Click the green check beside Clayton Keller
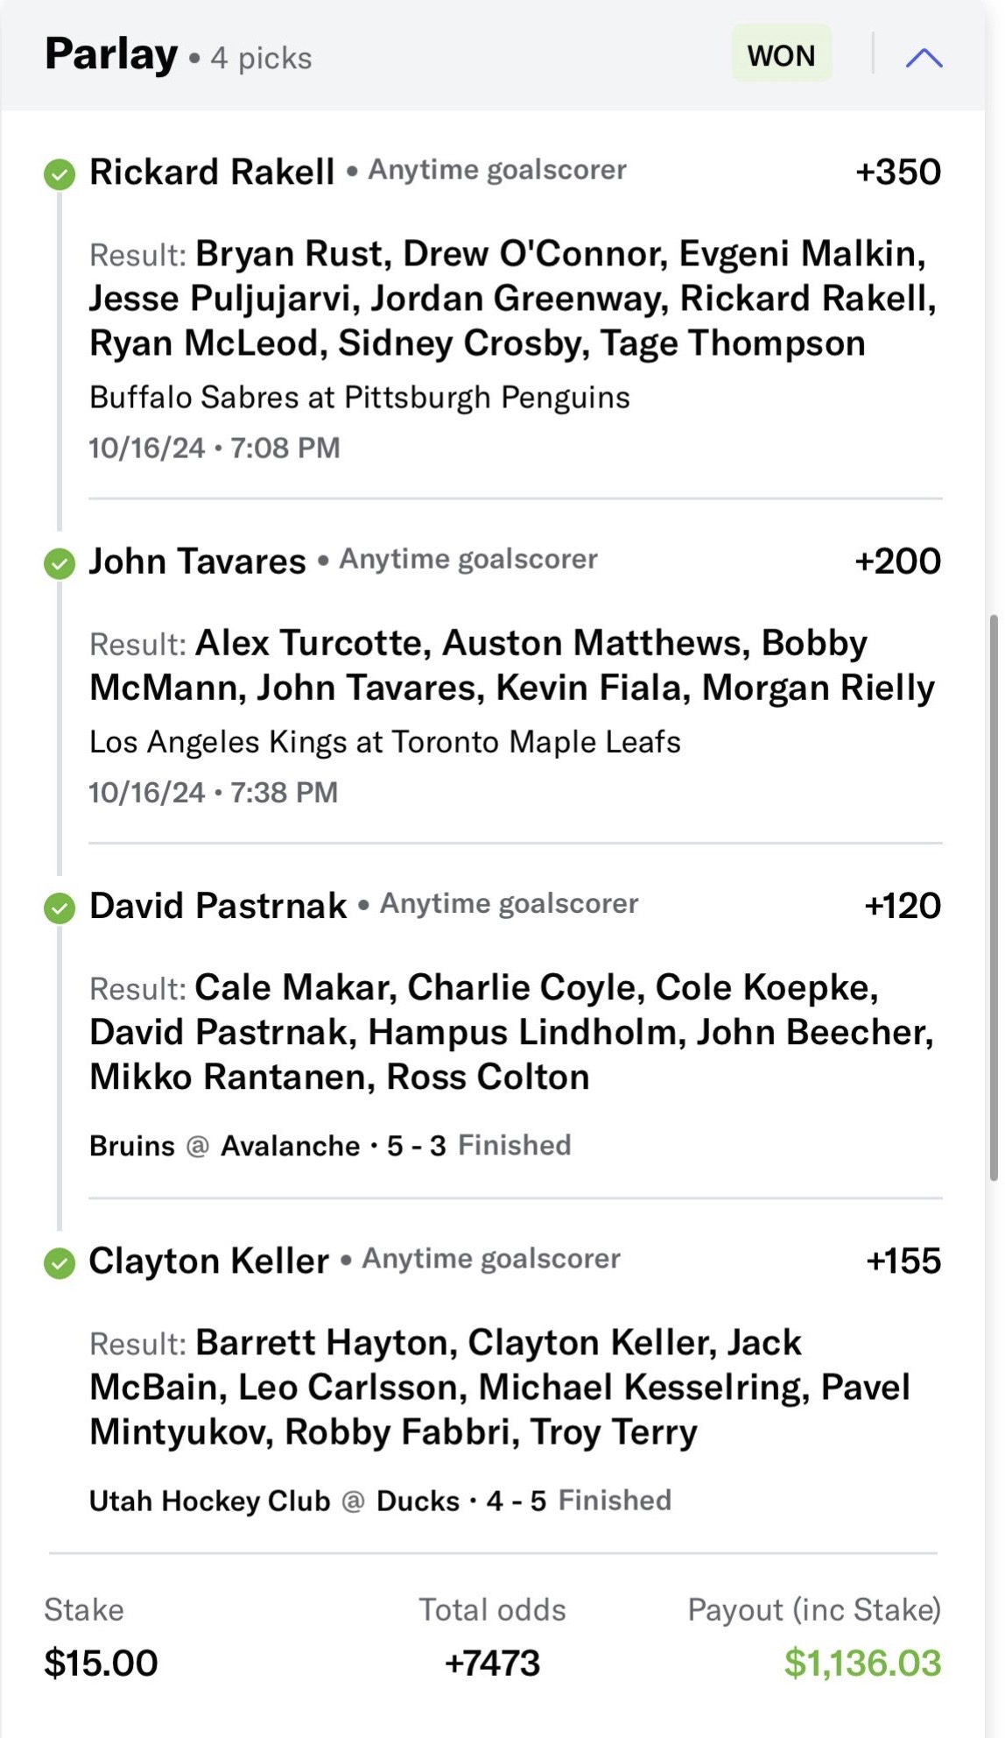This screenshot has width=1005, height=1738. [60, 1262]
